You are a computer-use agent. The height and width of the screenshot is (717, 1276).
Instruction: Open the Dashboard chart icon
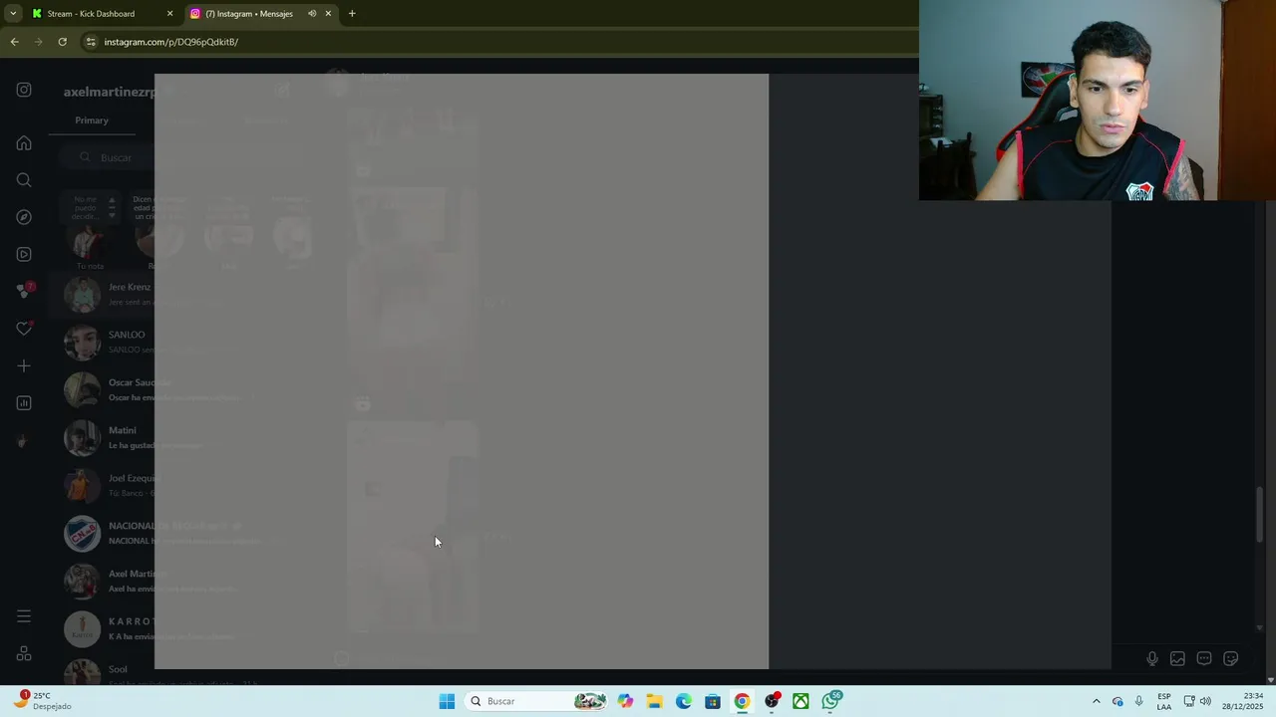click(x=24, y=403)
